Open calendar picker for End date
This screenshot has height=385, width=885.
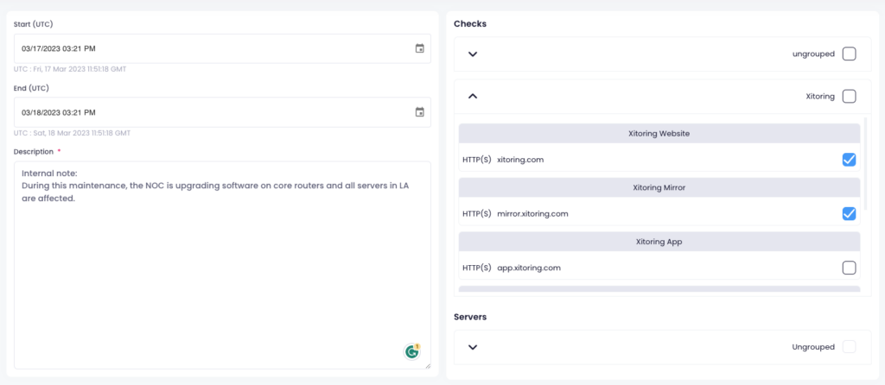point(419,112)
